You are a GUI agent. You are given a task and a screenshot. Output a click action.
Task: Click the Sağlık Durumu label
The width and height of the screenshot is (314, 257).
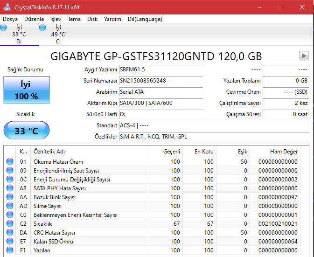pyautogui.click(x=26, y=69)
